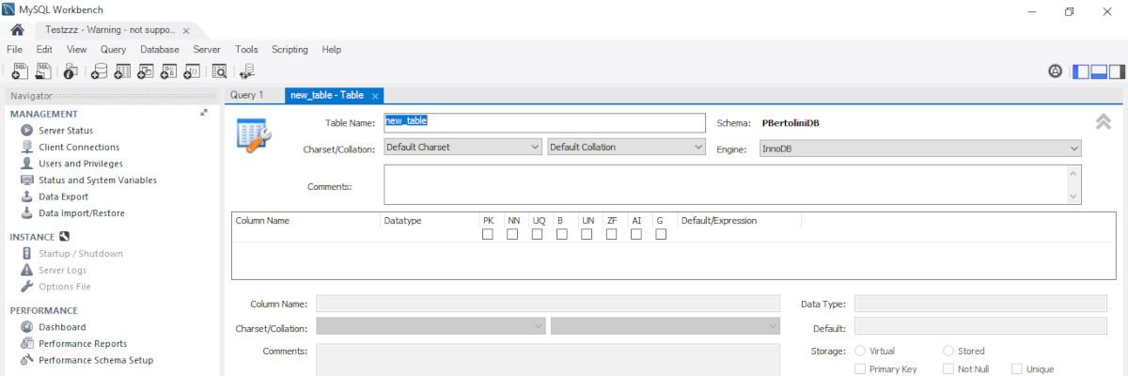
Task: Open the Edit menu
Action: point(44,49)
